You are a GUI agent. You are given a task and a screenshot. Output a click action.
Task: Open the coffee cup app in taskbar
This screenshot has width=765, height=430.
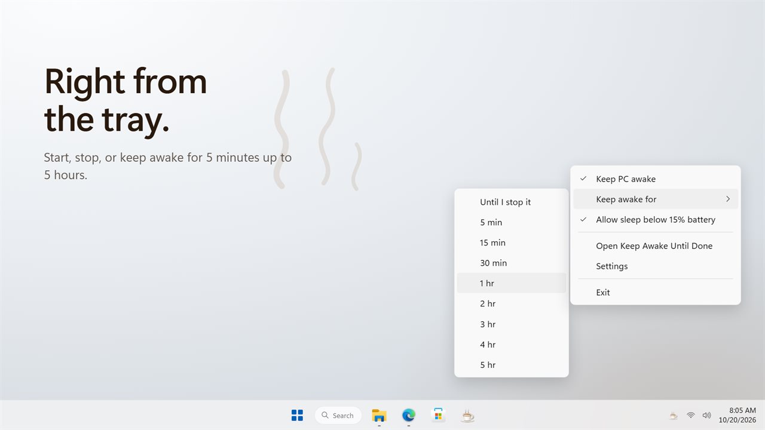pyautogui.click(x=467, y=415)
